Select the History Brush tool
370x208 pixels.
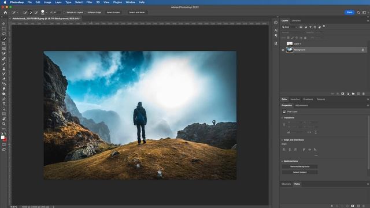(4, 74)
